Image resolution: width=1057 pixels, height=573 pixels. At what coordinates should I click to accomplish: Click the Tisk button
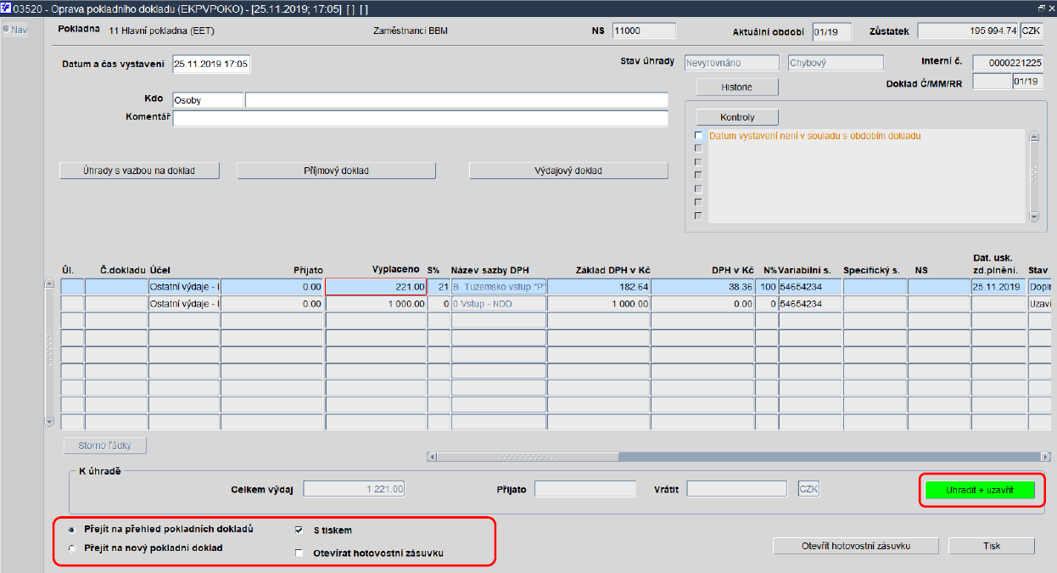pos(992,546)
